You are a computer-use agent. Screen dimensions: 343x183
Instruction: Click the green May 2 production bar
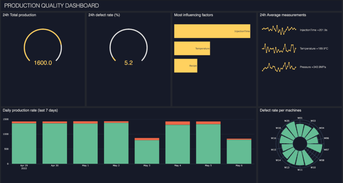coord(116,143)
